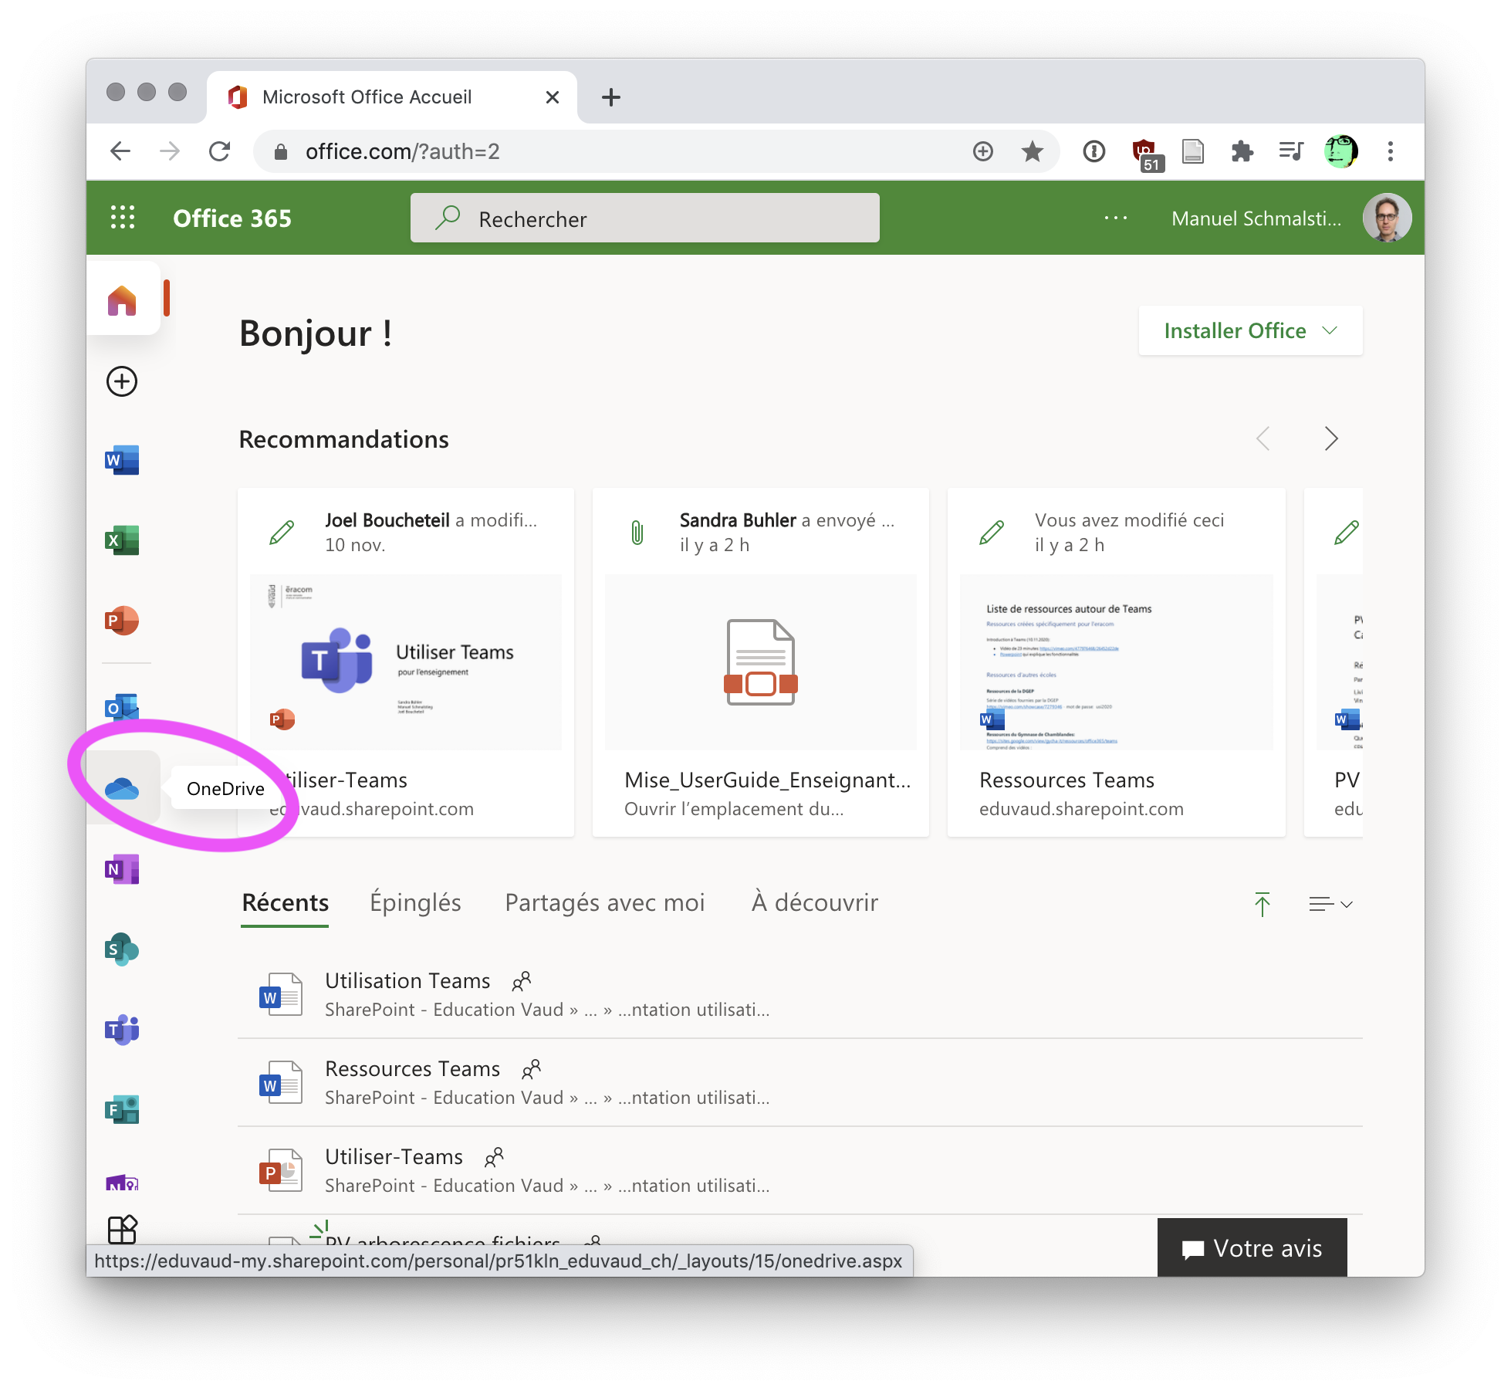
Task: Open SharePoint from the sidebar
Action: (122, 949)
